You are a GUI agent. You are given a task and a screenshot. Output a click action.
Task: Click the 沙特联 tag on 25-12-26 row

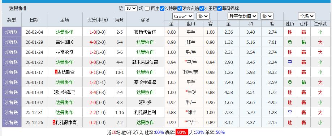(12, 122)
